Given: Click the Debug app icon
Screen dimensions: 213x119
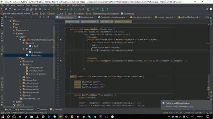Looking at the screenshot, I should coord(72,10).
